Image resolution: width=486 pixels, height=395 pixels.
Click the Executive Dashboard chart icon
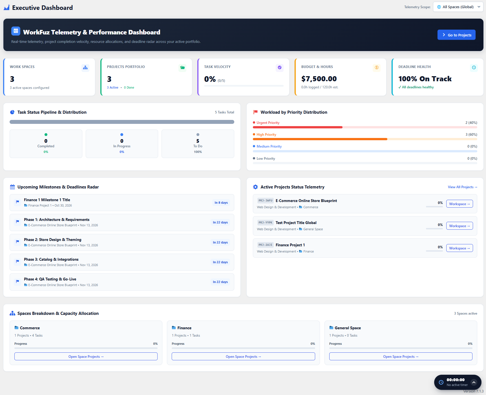6,8
